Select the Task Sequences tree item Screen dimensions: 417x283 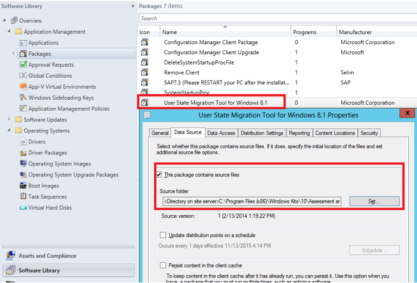coord(48,196)
